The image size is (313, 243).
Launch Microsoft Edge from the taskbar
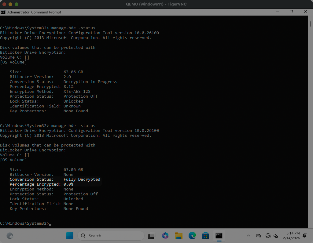pos(192,236)
